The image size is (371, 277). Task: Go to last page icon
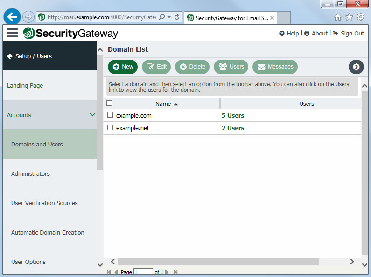[175, 272]
